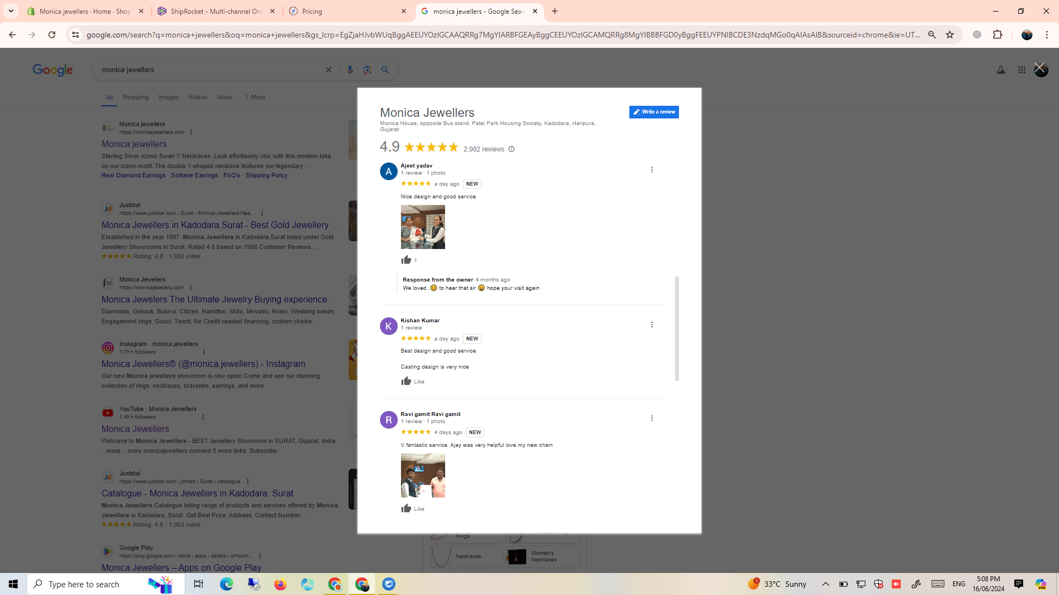Click the Ajeet yadav reviewer name
This screenshot has height=595, width=1059.
click(x=416, y=166)
